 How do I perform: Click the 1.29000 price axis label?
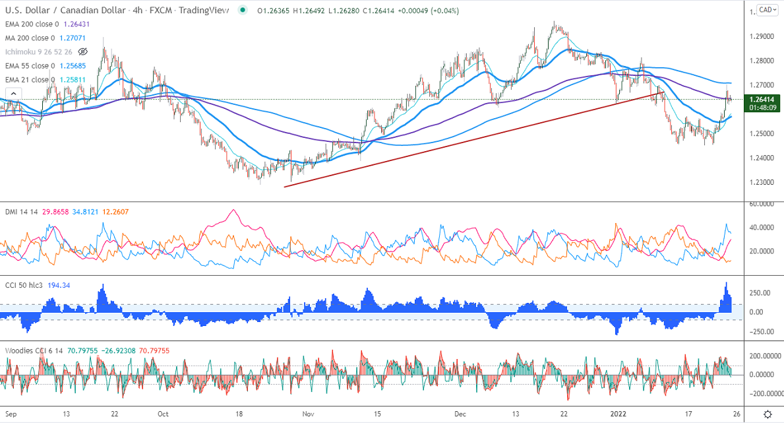click(x=762, y=36)
